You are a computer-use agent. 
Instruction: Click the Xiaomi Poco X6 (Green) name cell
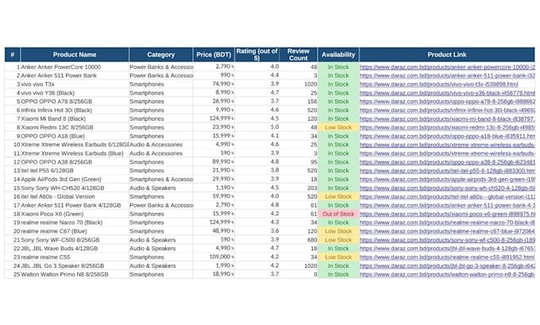point(75,214)
